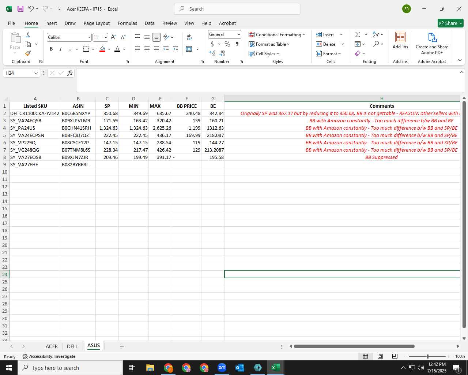
Task: Switch to the DELL sheet tab
Action: (x=72, y=346)
